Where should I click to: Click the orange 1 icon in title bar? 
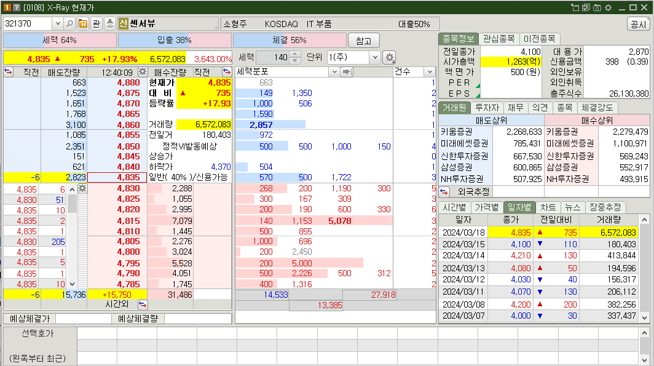[7, 7]
